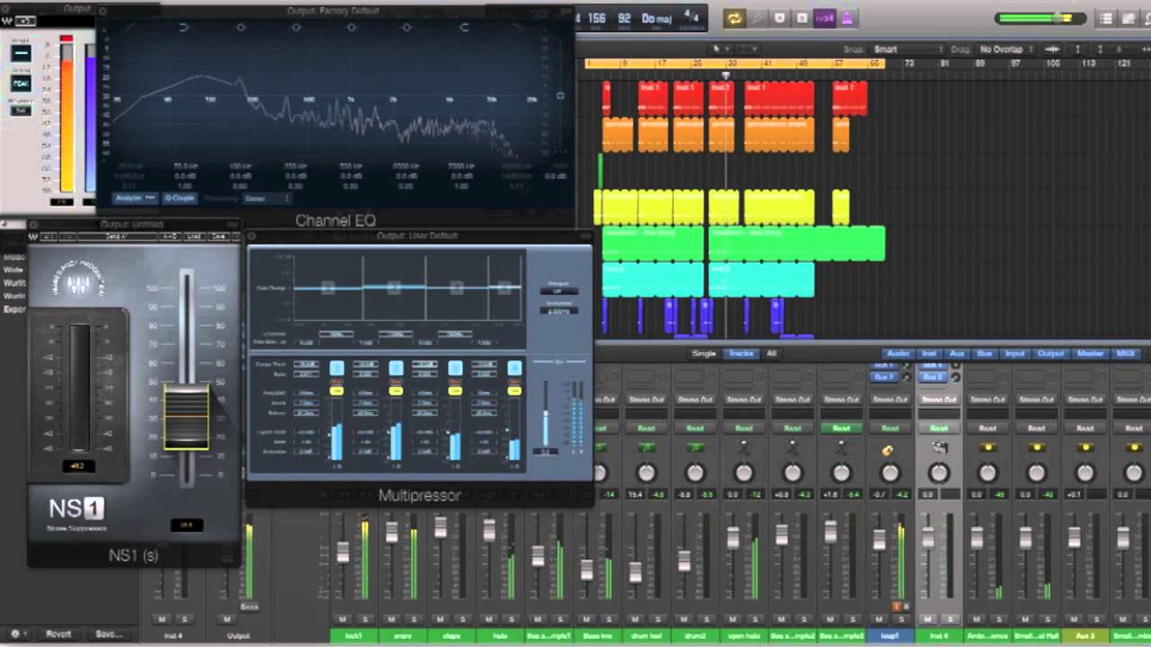Click the pan knob on loop1 strip
The width and height of the screenshot is (1151, 647).
click(x=890, y=472)
